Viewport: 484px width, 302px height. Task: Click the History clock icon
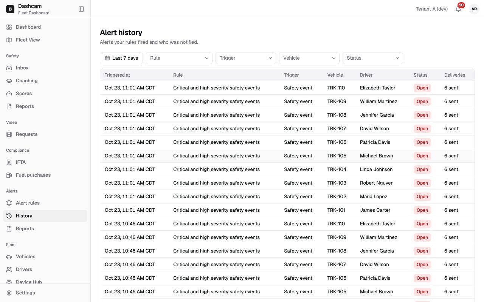tap(9, 216)
